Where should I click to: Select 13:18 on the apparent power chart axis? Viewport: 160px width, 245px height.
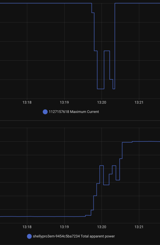tap(27, 227)
